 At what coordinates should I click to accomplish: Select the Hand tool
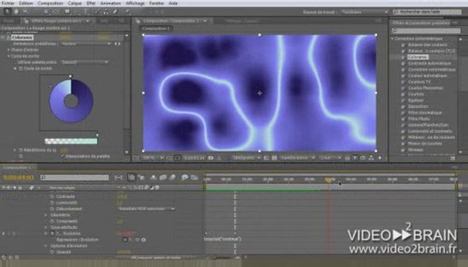17,11
